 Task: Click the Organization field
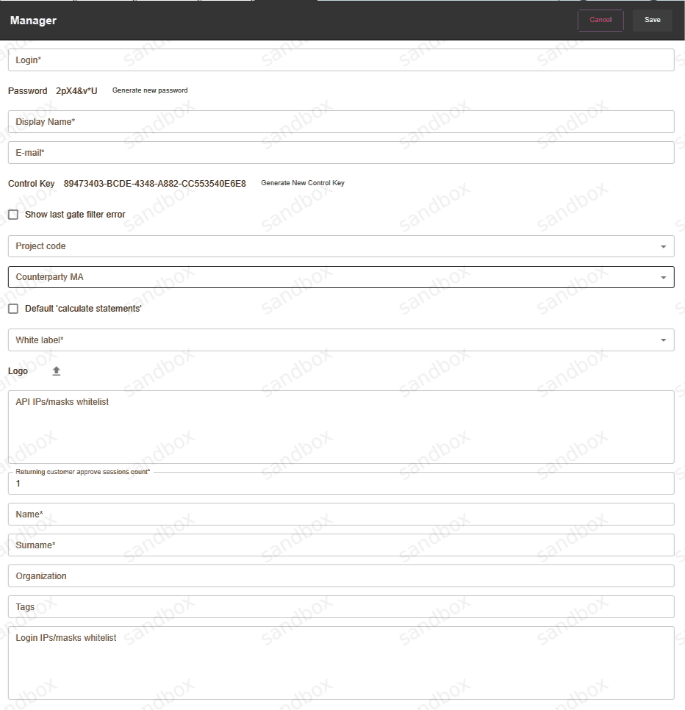click(x=340, y=576)
